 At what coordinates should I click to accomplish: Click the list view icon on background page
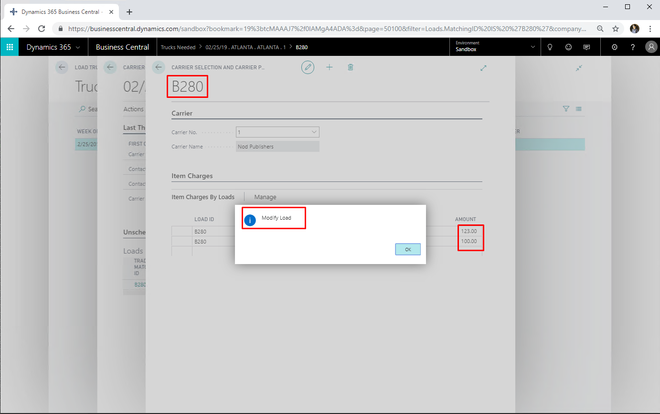[x=579, y=109]
